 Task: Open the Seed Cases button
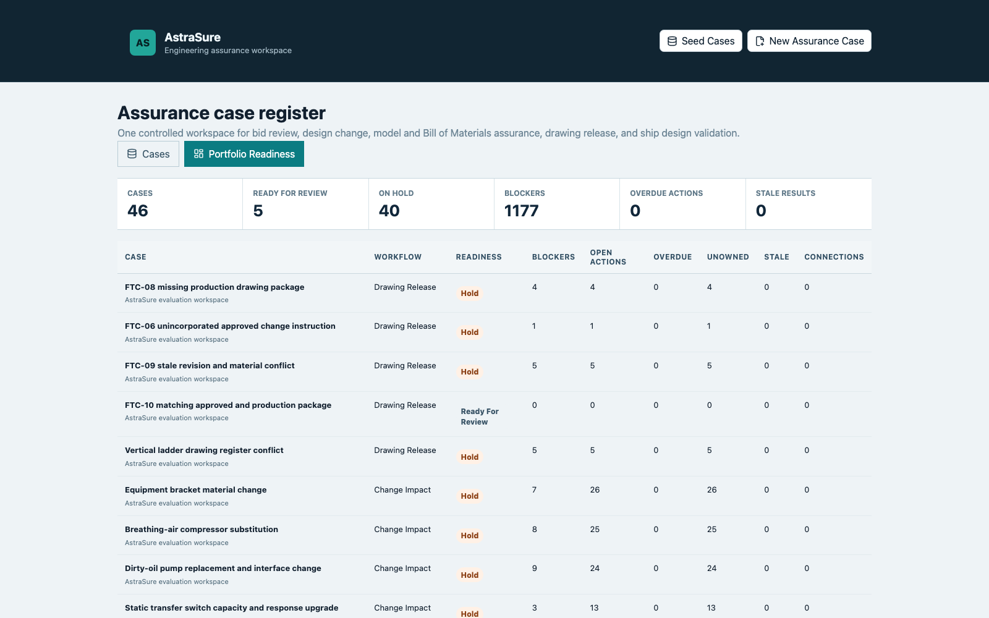pyautogui.click(x=700, y=41)
